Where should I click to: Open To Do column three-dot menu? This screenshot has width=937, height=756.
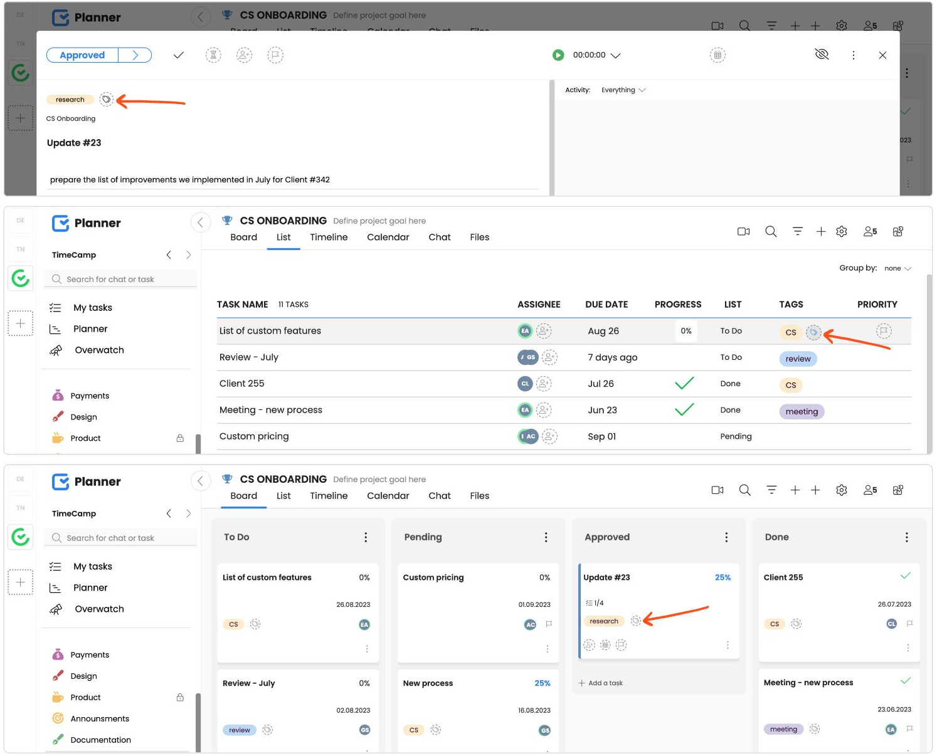(366, 537)
